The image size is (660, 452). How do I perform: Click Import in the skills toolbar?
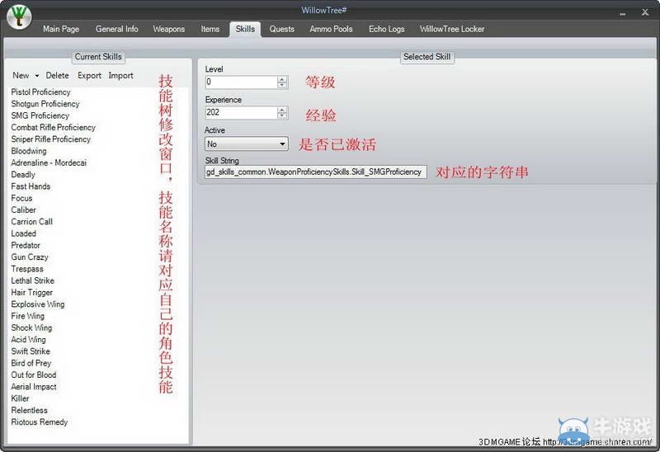(x=120, y=75)
